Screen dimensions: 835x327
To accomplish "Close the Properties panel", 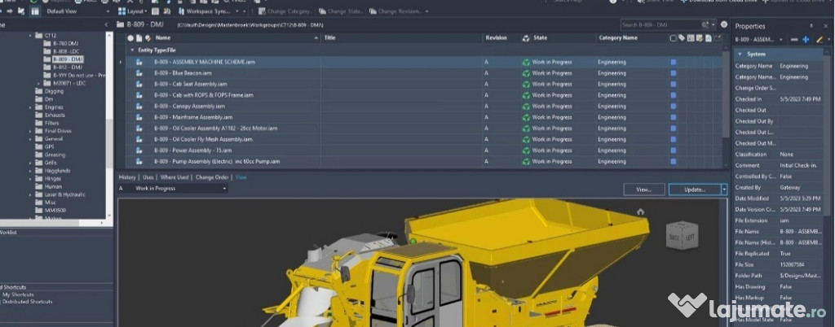I will coord(826,26).
